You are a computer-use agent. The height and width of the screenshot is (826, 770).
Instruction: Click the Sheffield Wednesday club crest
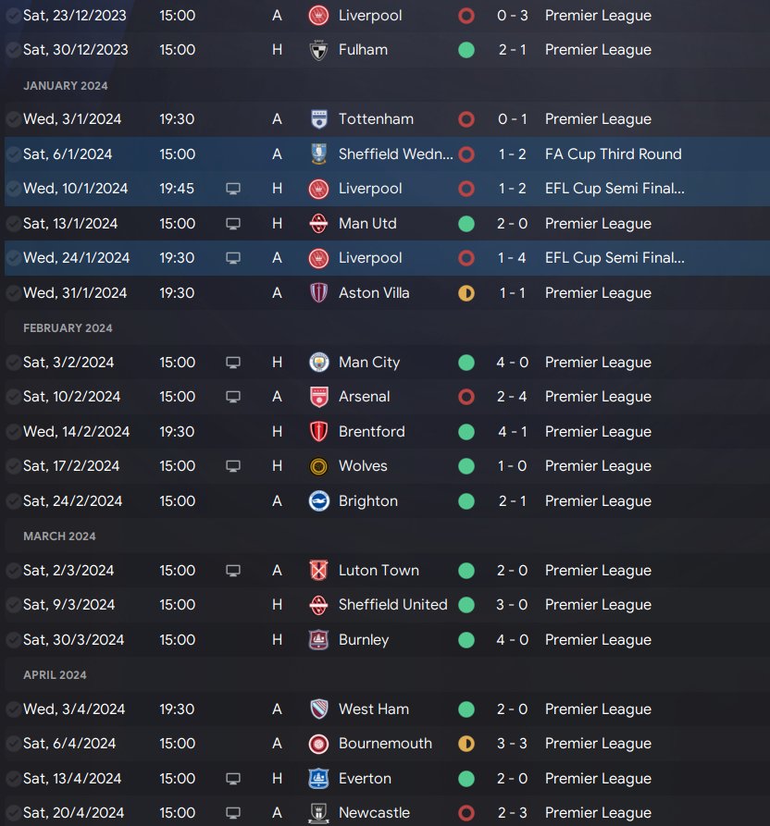[x=319, y=154]
